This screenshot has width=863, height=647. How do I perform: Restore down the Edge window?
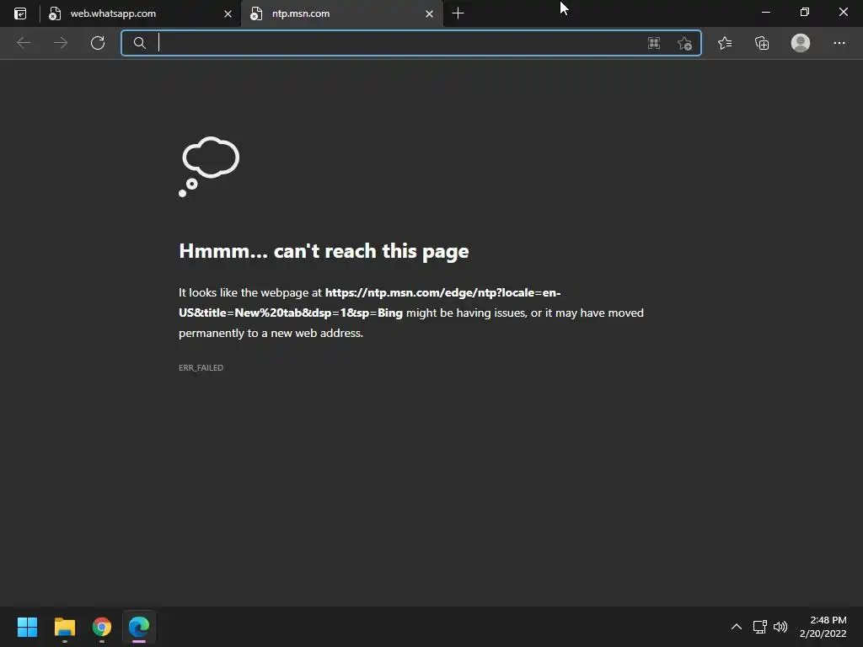point(805,12)
